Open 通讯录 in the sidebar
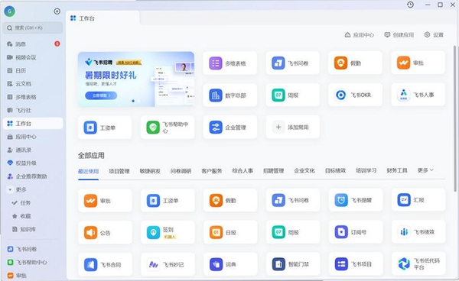This screenshot has height=281, width=459. (33, 150)
